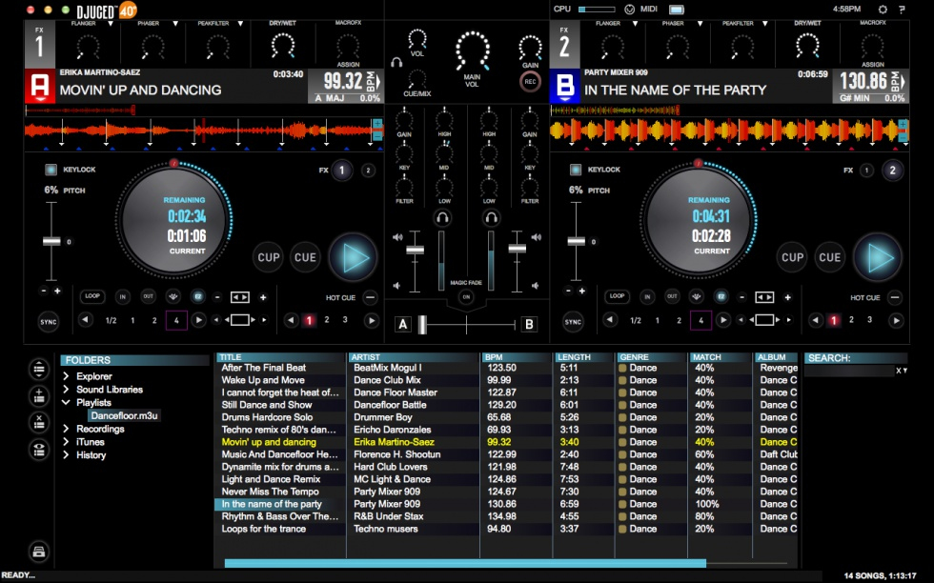
Task: Toggle Keylock on deck B
Action: coord(575,170)
